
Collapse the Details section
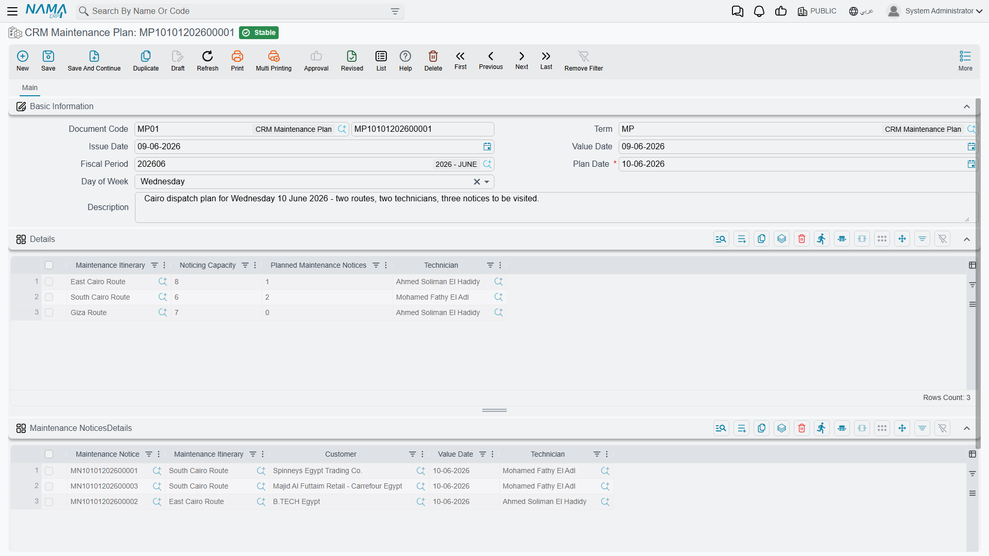click(967, 239)
